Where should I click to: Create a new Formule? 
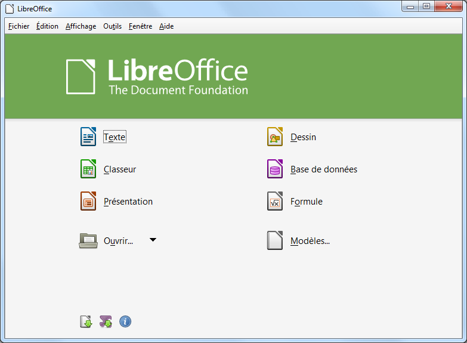tap(307, 202)
